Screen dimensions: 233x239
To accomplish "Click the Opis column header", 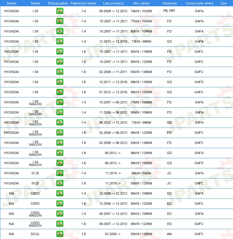I will click(x=223, y=3).
